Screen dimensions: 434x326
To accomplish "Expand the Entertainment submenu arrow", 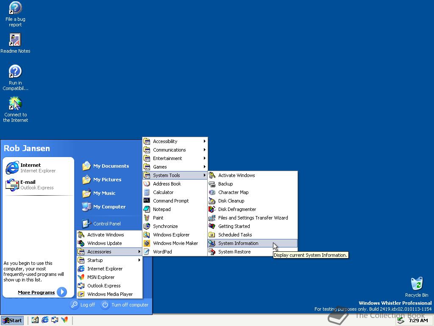I will 205,158.
